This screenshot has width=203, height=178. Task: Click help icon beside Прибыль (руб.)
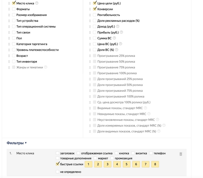(121, 32)
